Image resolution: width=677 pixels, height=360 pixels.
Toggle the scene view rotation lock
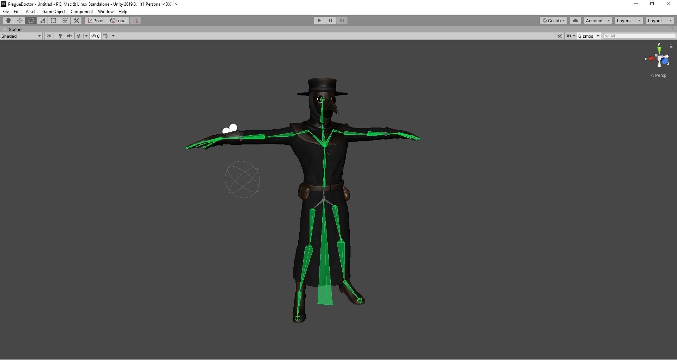[x=671, y=46]
